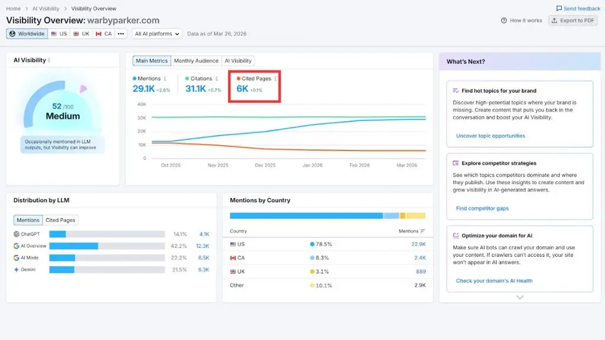Click the Send feedback link

(578, 8)
